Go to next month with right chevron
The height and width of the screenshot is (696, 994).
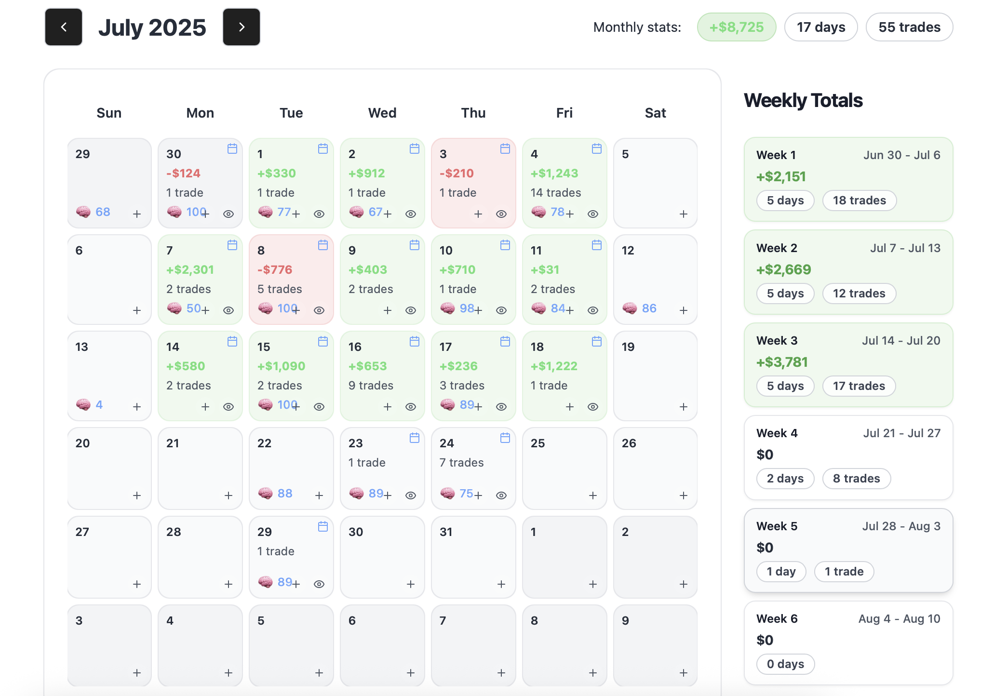click(242, 27)
